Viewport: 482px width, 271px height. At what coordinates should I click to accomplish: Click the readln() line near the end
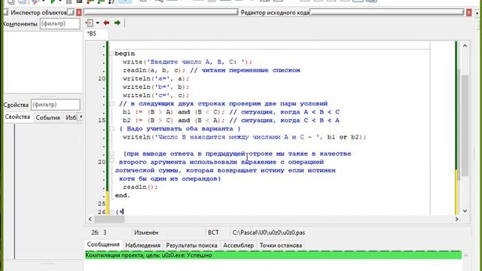[x=140, y=187]
